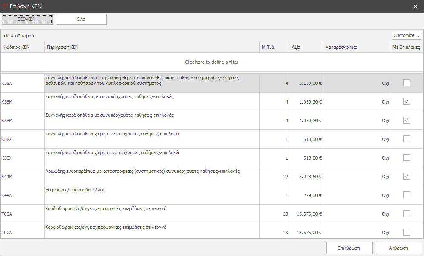
Task: Click the application icon in the title bar
Action: click(5, 6)
